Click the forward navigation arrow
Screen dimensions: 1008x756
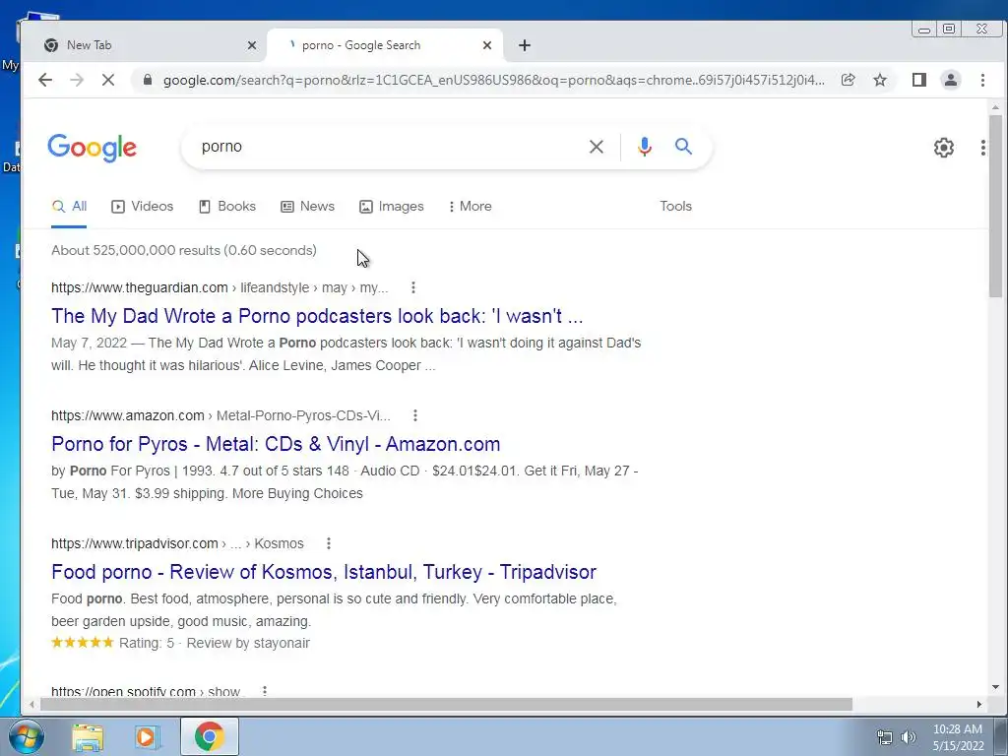77,80
